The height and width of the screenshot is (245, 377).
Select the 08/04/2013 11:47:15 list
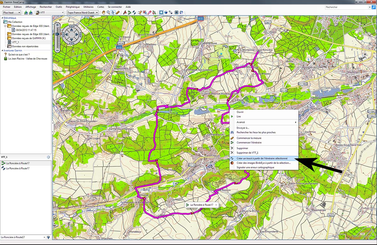[x=24, y=30]
